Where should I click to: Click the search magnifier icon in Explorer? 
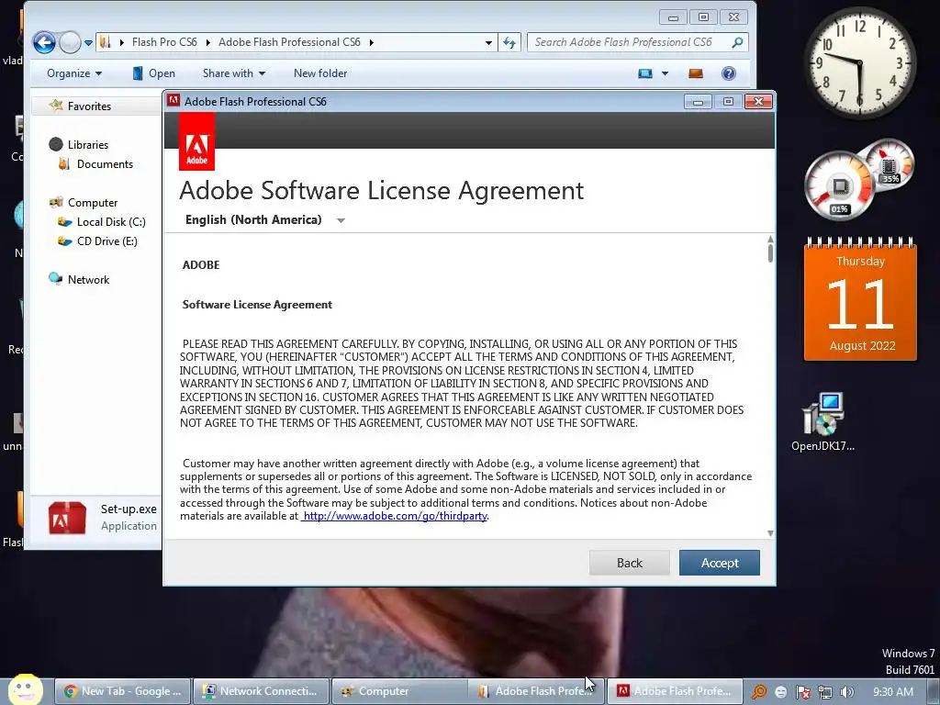coord(738,42)
